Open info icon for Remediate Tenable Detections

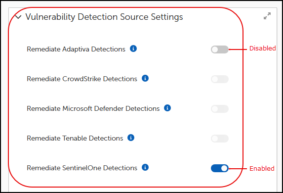click(131, 138)
